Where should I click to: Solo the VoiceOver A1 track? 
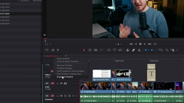click(65, 96)
